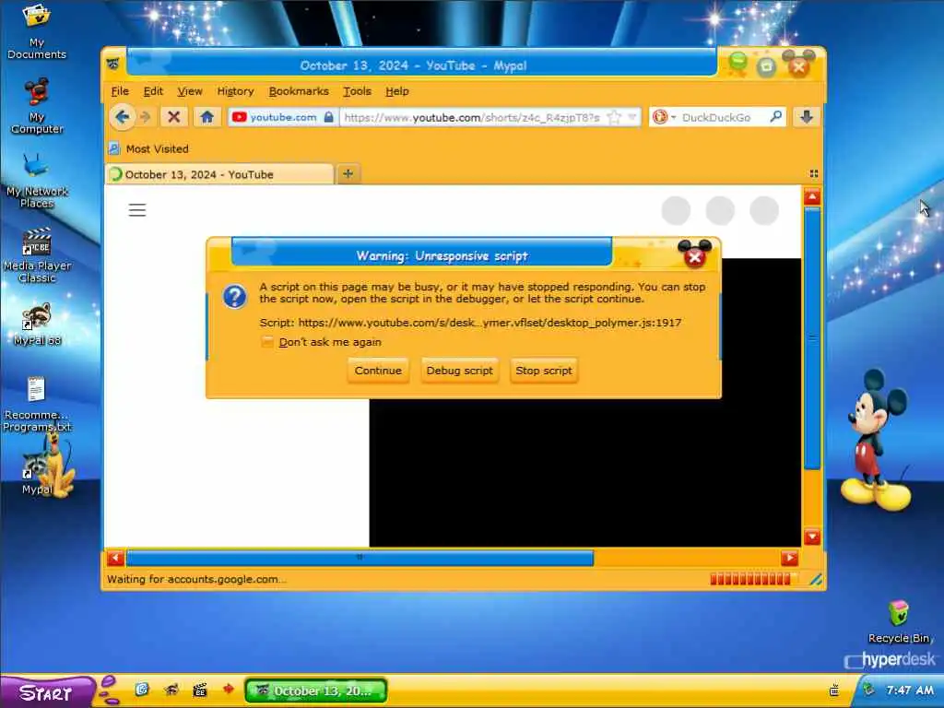Click the scroll up arrow

(812, 197)
